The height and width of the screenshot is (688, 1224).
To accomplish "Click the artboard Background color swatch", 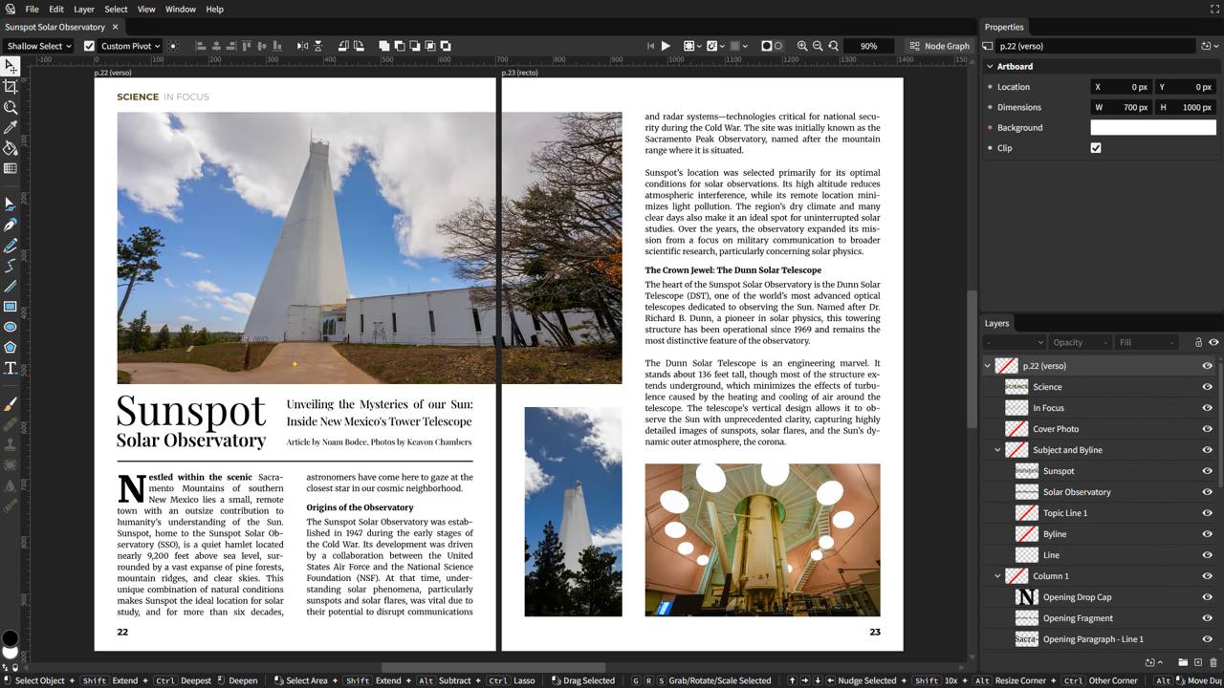I will point(1152,128).
